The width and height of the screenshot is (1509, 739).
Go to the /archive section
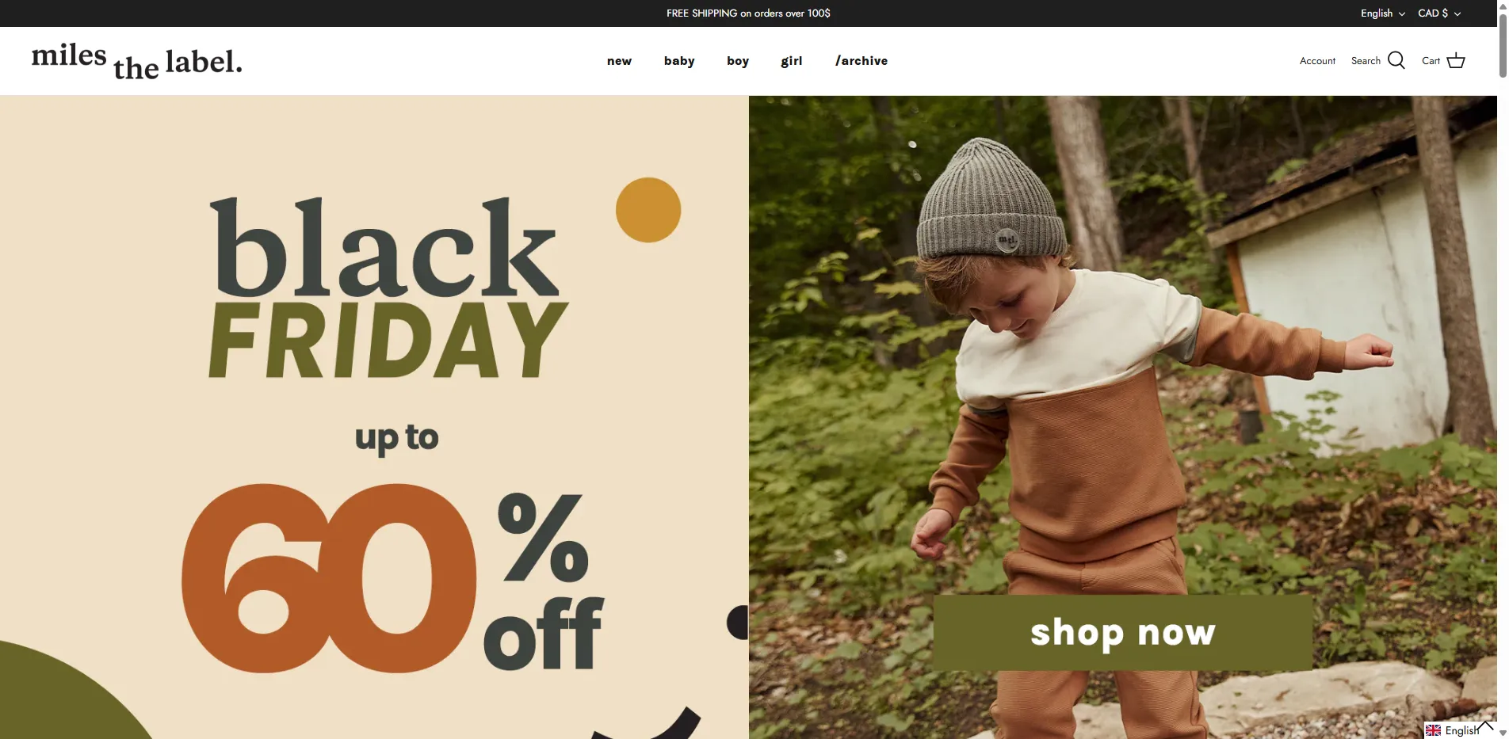tap(861, 61)
